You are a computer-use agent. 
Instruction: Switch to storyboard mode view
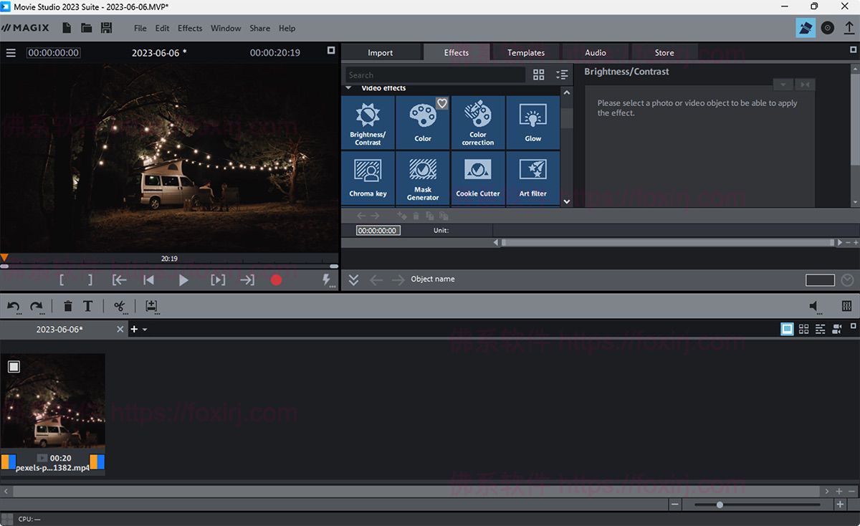coord(787,329)
